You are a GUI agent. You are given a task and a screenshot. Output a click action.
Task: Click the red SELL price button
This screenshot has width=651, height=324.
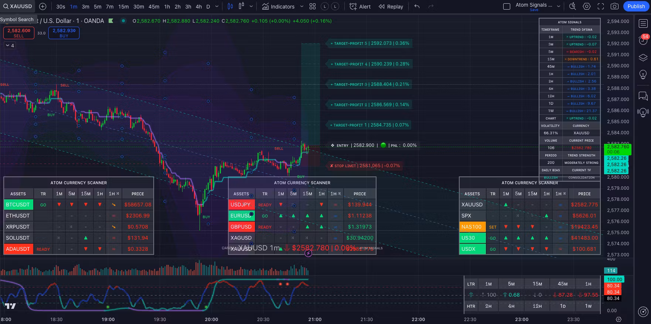coord(19,33)
